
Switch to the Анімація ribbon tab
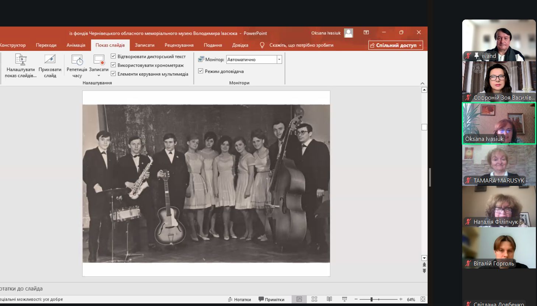pos(76,45)
